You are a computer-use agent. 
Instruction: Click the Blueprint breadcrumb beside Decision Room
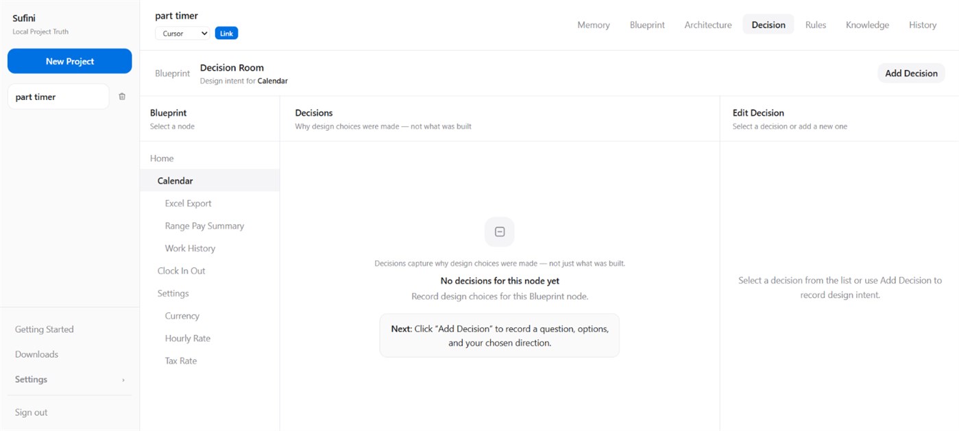173,73
